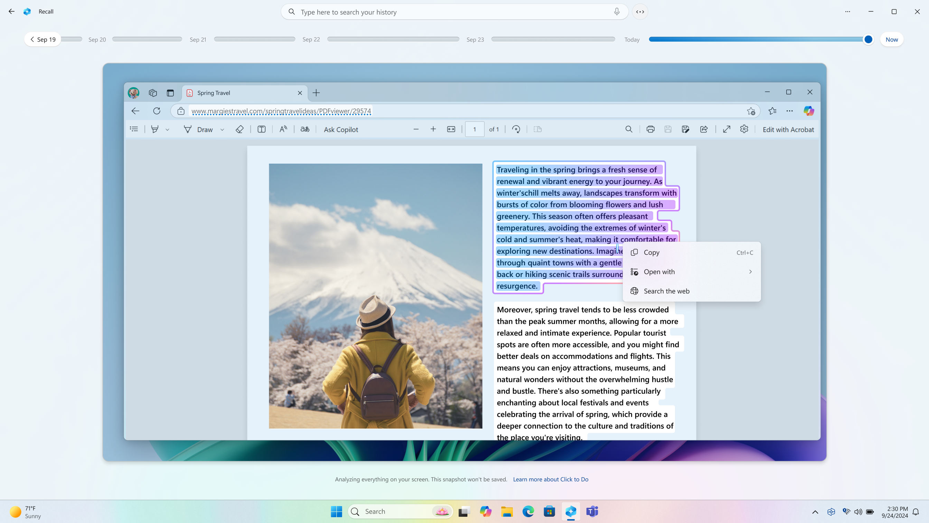929x523 pixels.
Task: Toggle the Two-page view icon
Action: tap(538, 129)
